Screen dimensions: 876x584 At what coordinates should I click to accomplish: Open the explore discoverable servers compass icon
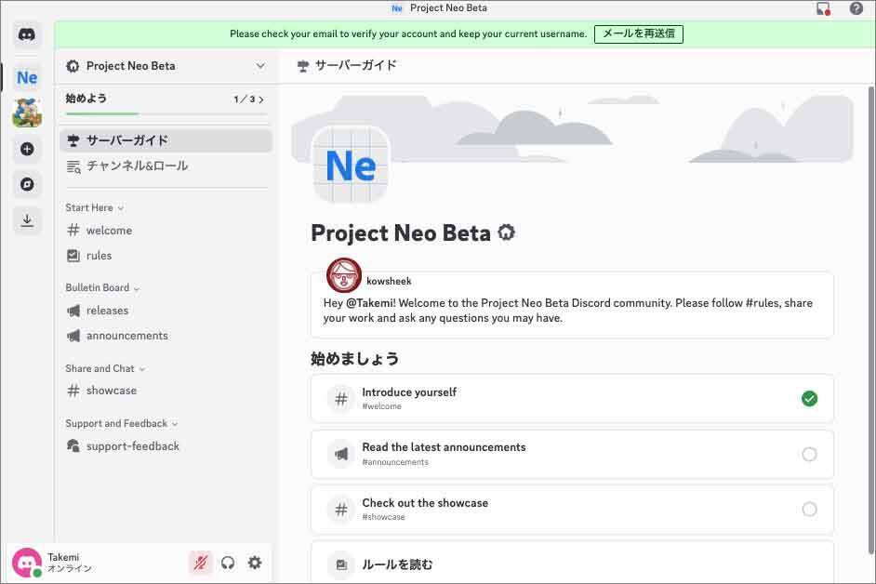point(27,184)
